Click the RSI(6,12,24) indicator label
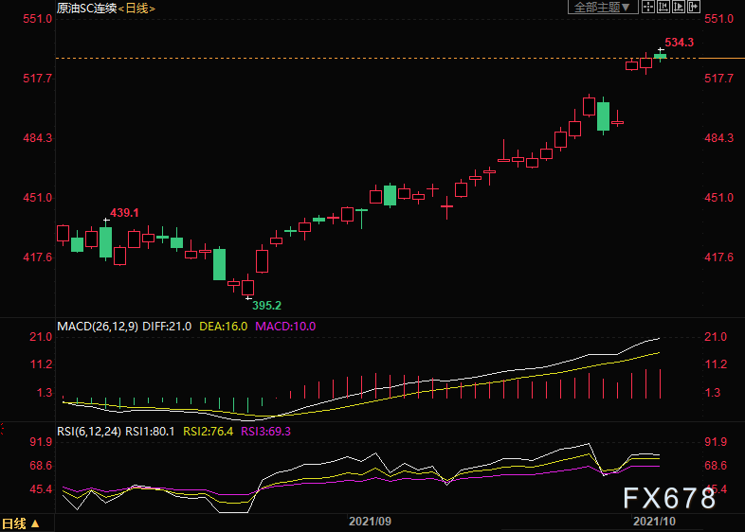This screenshot has height=532, width=745. [x=89, y=432]
